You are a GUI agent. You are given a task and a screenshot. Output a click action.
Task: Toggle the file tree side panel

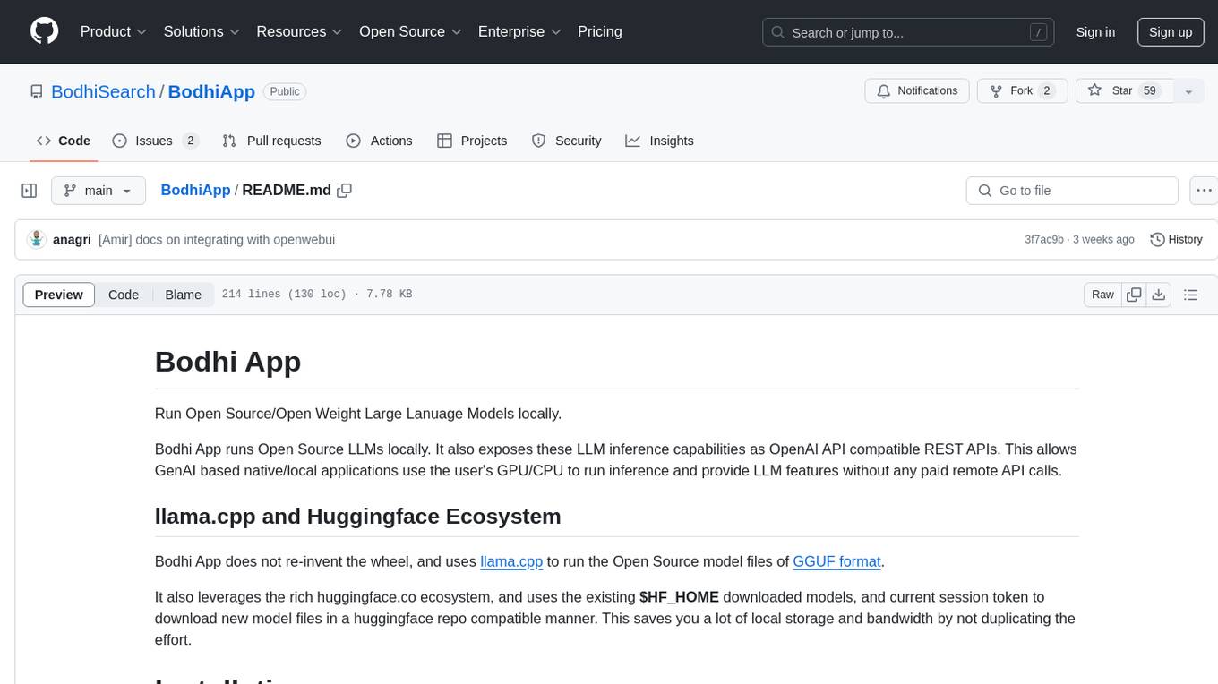coord(30,191)
